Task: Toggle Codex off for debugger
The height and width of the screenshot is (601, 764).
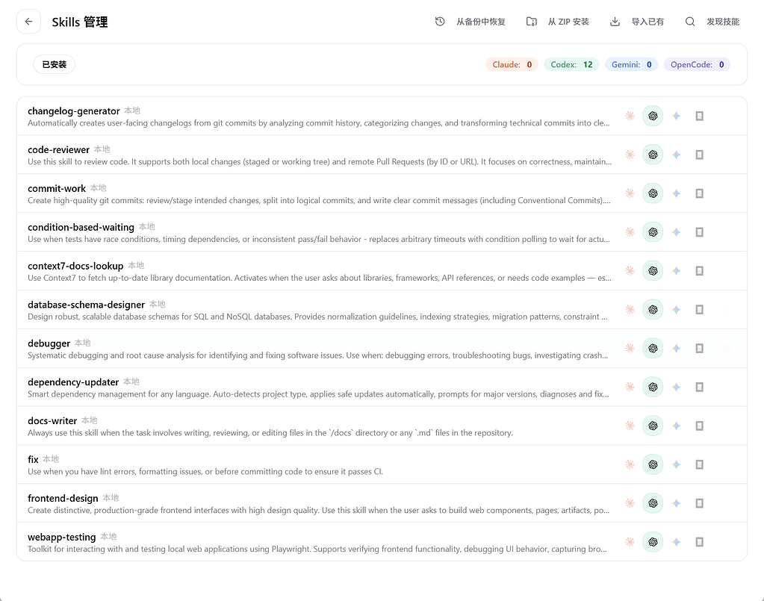Action: [x=653, y=348]
